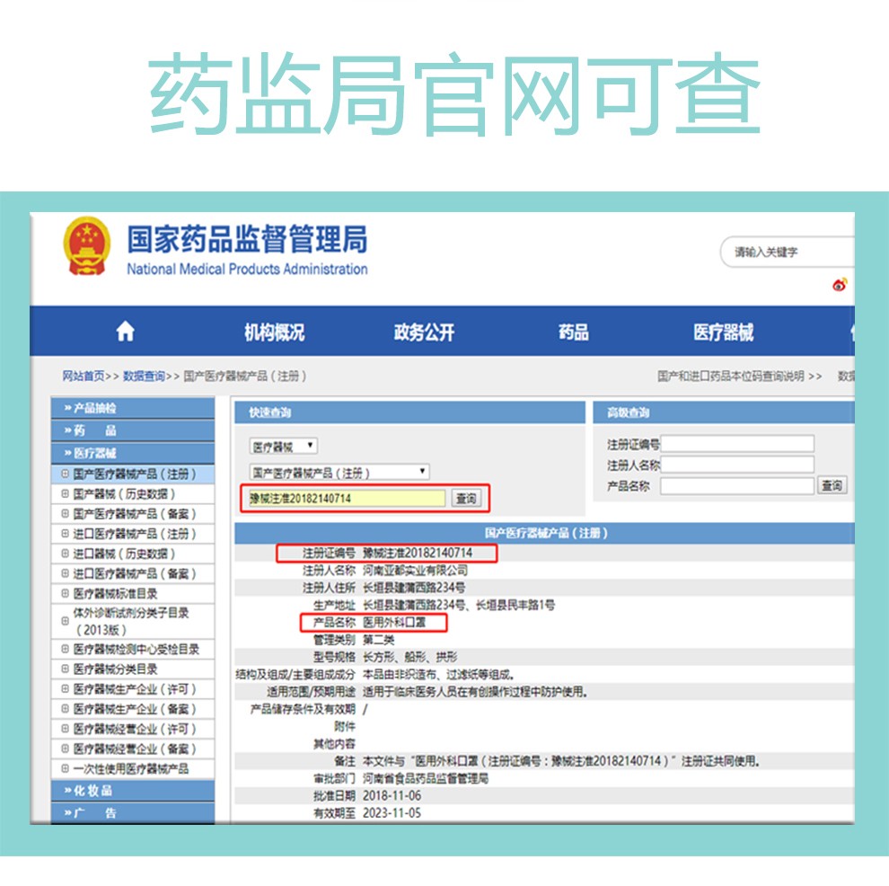Screen dimensions: 889x886
Task: Open the 药品 navigation menu
Action: click(573, 332)
